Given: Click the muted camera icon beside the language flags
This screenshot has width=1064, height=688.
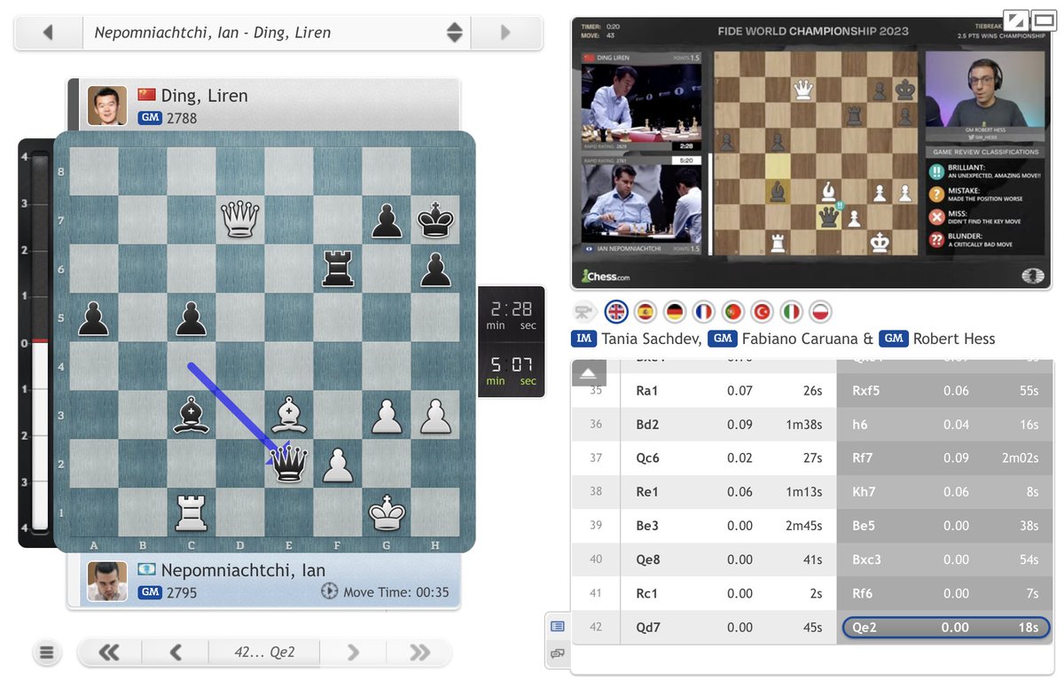Looking at the screenshot, I should tap(583, 311).
